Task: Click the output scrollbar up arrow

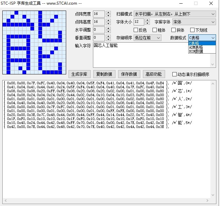Action: 213,84
